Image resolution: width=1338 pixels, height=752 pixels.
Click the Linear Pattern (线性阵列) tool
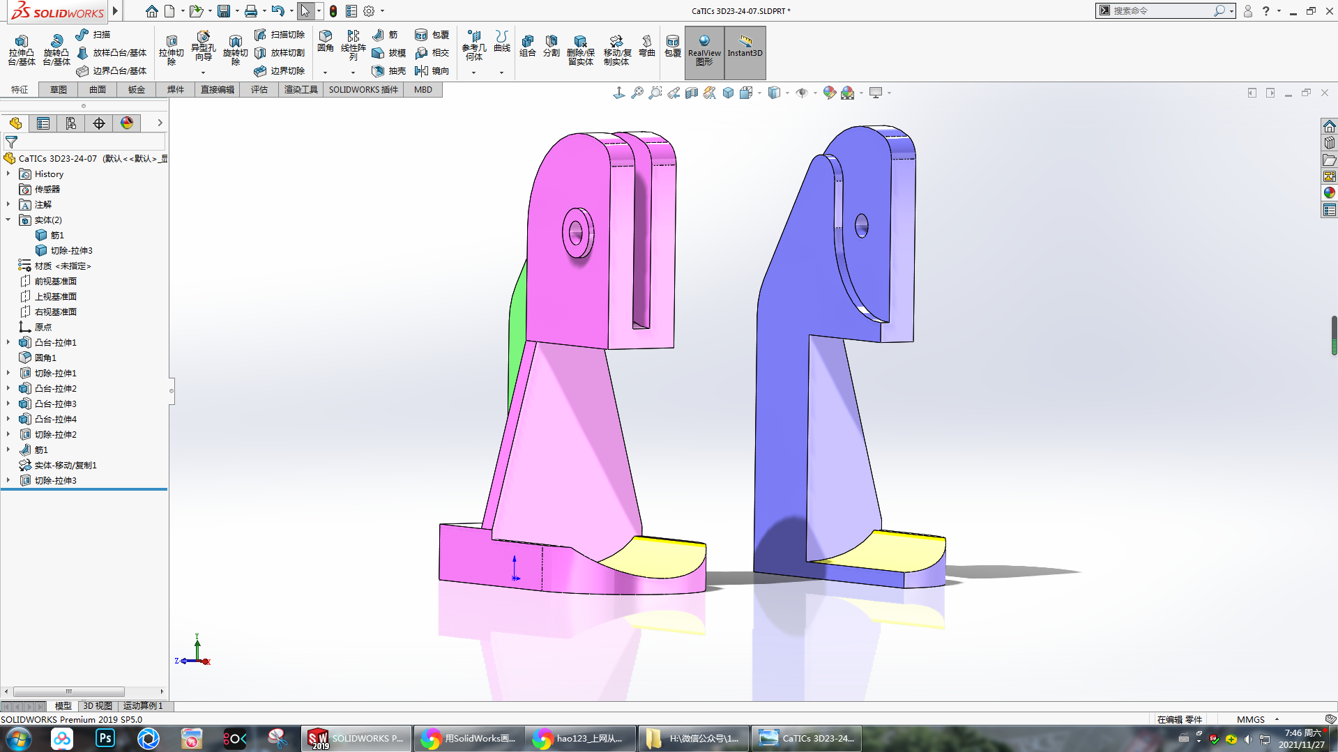(353, 45)
